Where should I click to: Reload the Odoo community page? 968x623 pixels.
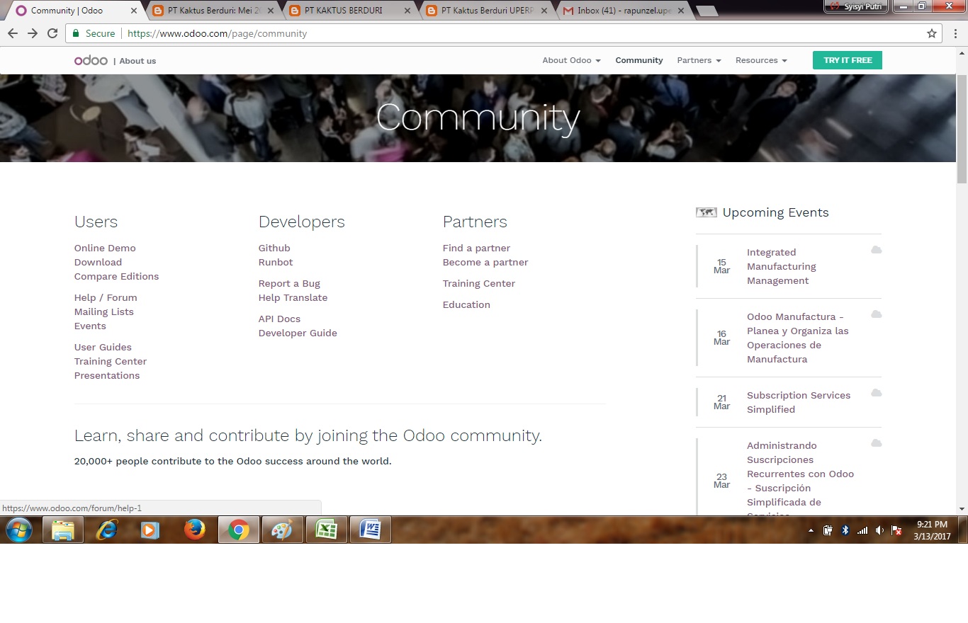[x=52, y=33]
